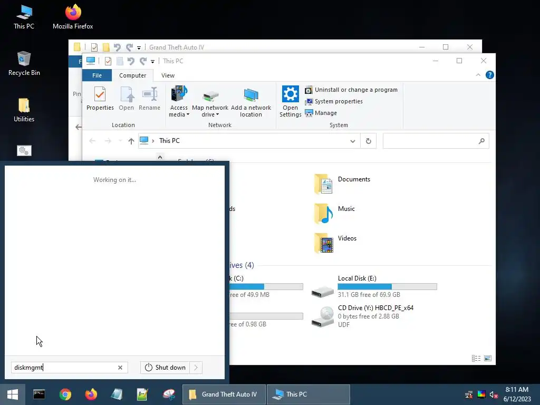The width and height of the screenshot is (540, 405).
Task: Click the Up arrow navigation button
Action: pos(131,141)
